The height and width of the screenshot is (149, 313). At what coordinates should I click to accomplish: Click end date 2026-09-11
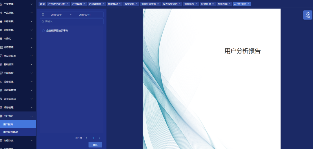85,14
